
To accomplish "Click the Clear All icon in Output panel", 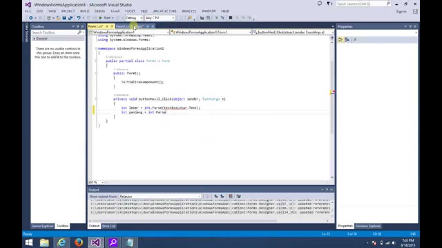I will pyautogui.click(x=230, y=196).
